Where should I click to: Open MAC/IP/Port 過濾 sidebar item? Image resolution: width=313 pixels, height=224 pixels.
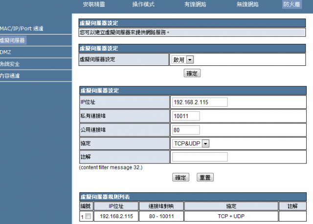[22, 28]
